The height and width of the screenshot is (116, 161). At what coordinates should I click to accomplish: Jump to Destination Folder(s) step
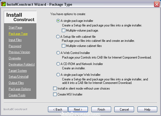click(x=22, y=64)
